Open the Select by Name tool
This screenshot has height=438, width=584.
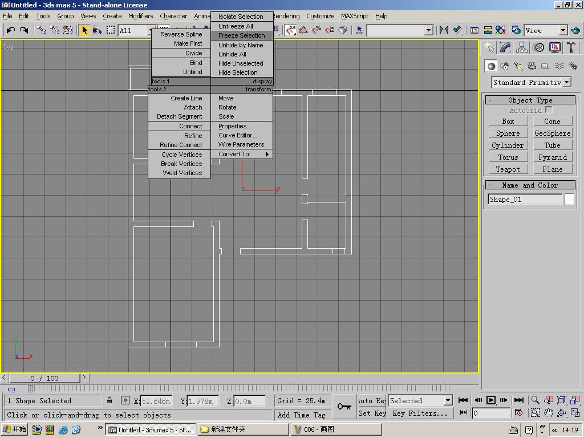tap(97, 30)
